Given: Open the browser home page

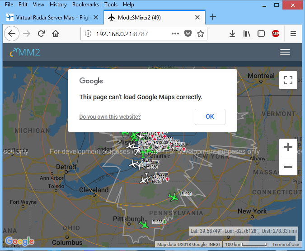Looking at the screenshot, I should [x=56, y=34].
